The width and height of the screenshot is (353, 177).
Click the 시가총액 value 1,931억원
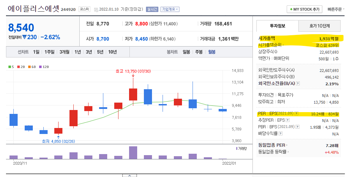pyautogui.click(x=329, y=39)
